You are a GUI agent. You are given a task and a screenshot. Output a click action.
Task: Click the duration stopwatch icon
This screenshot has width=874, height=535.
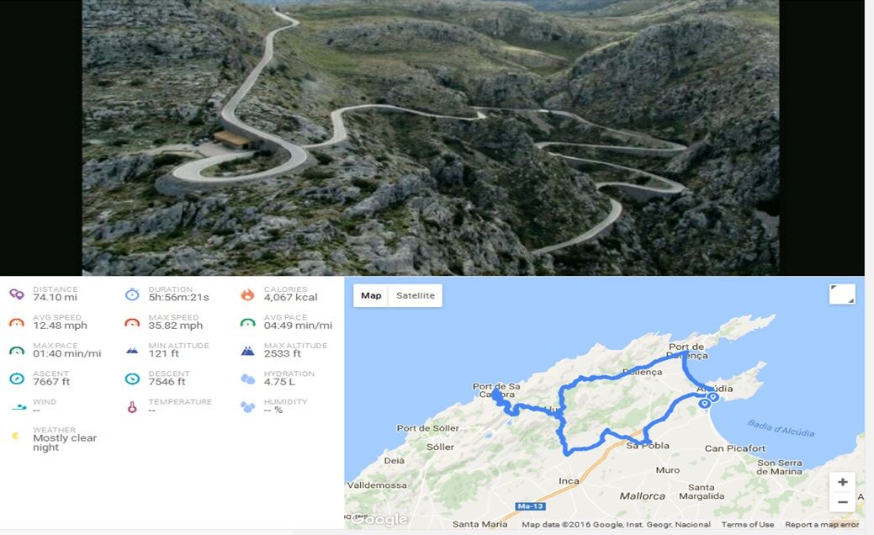pos(132,294)
